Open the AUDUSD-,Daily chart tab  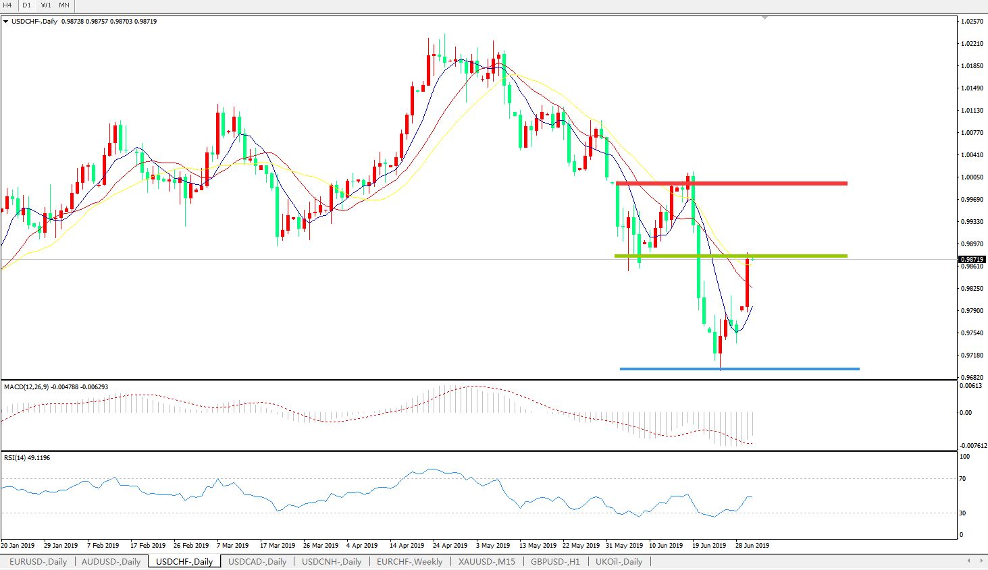pos(111,561)
